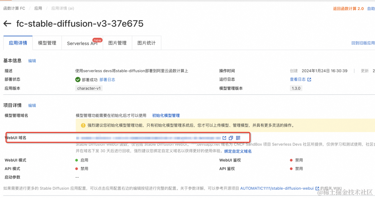375x198 pixels.
Task: Click WebUI 鉴权 禁用 status
Action: pos(296,160)
